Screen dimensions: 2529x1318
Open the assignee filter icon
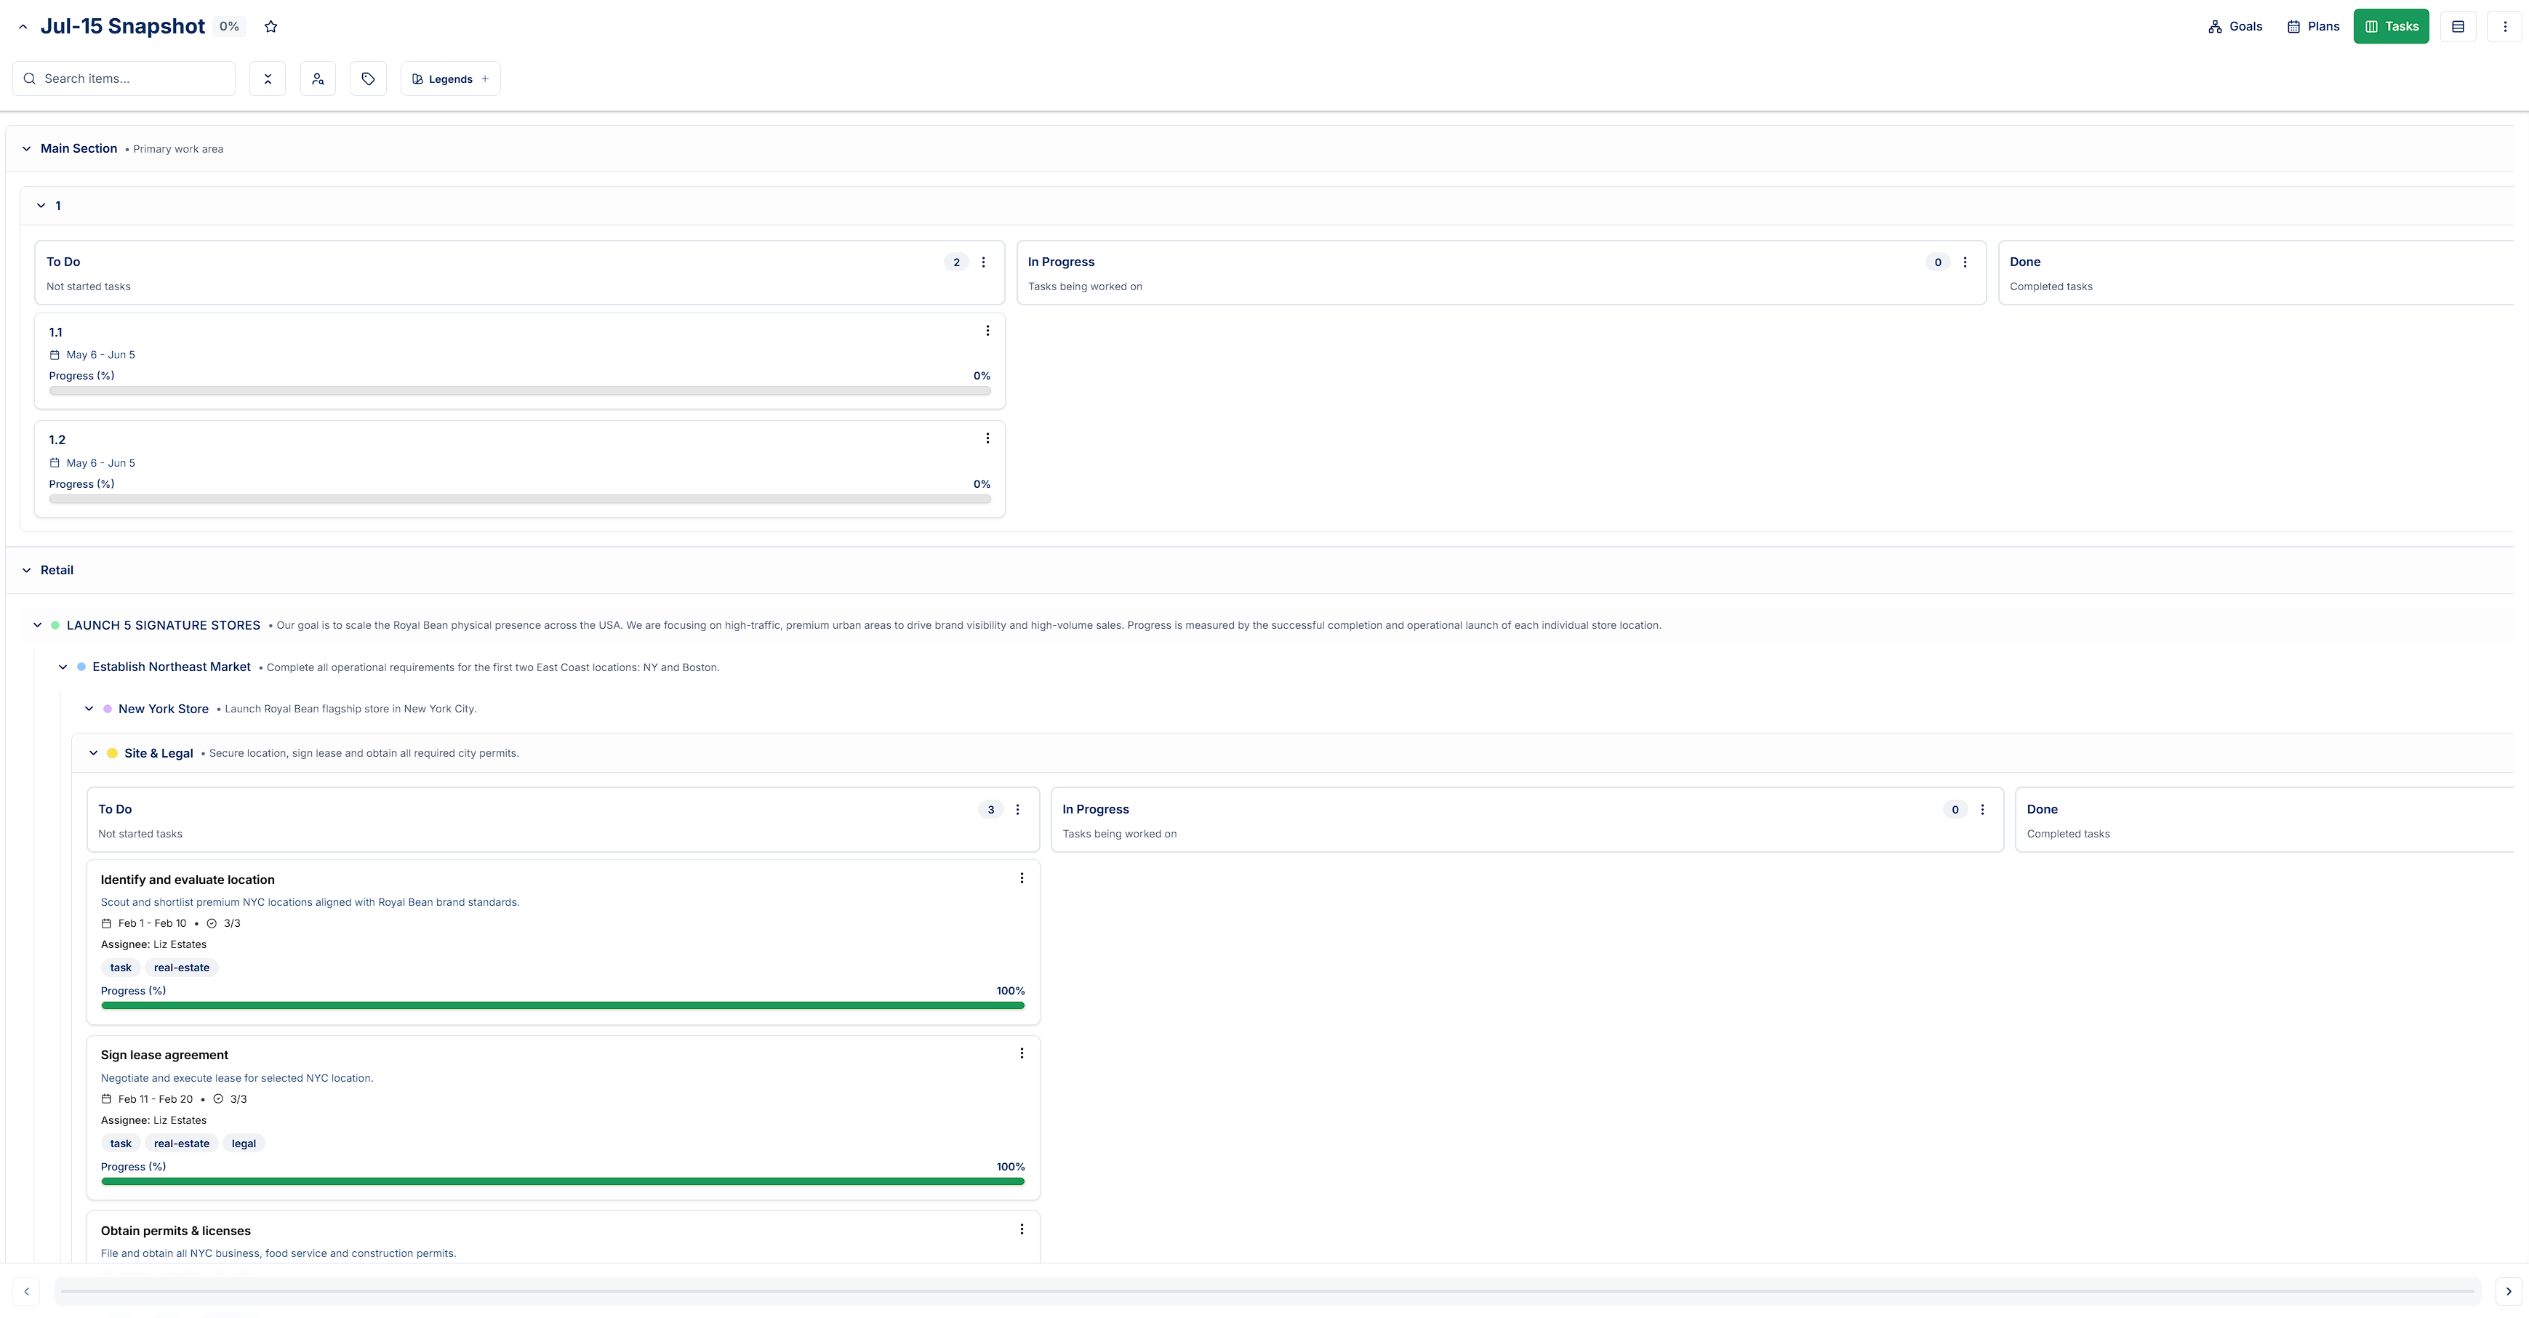point(317,79)
